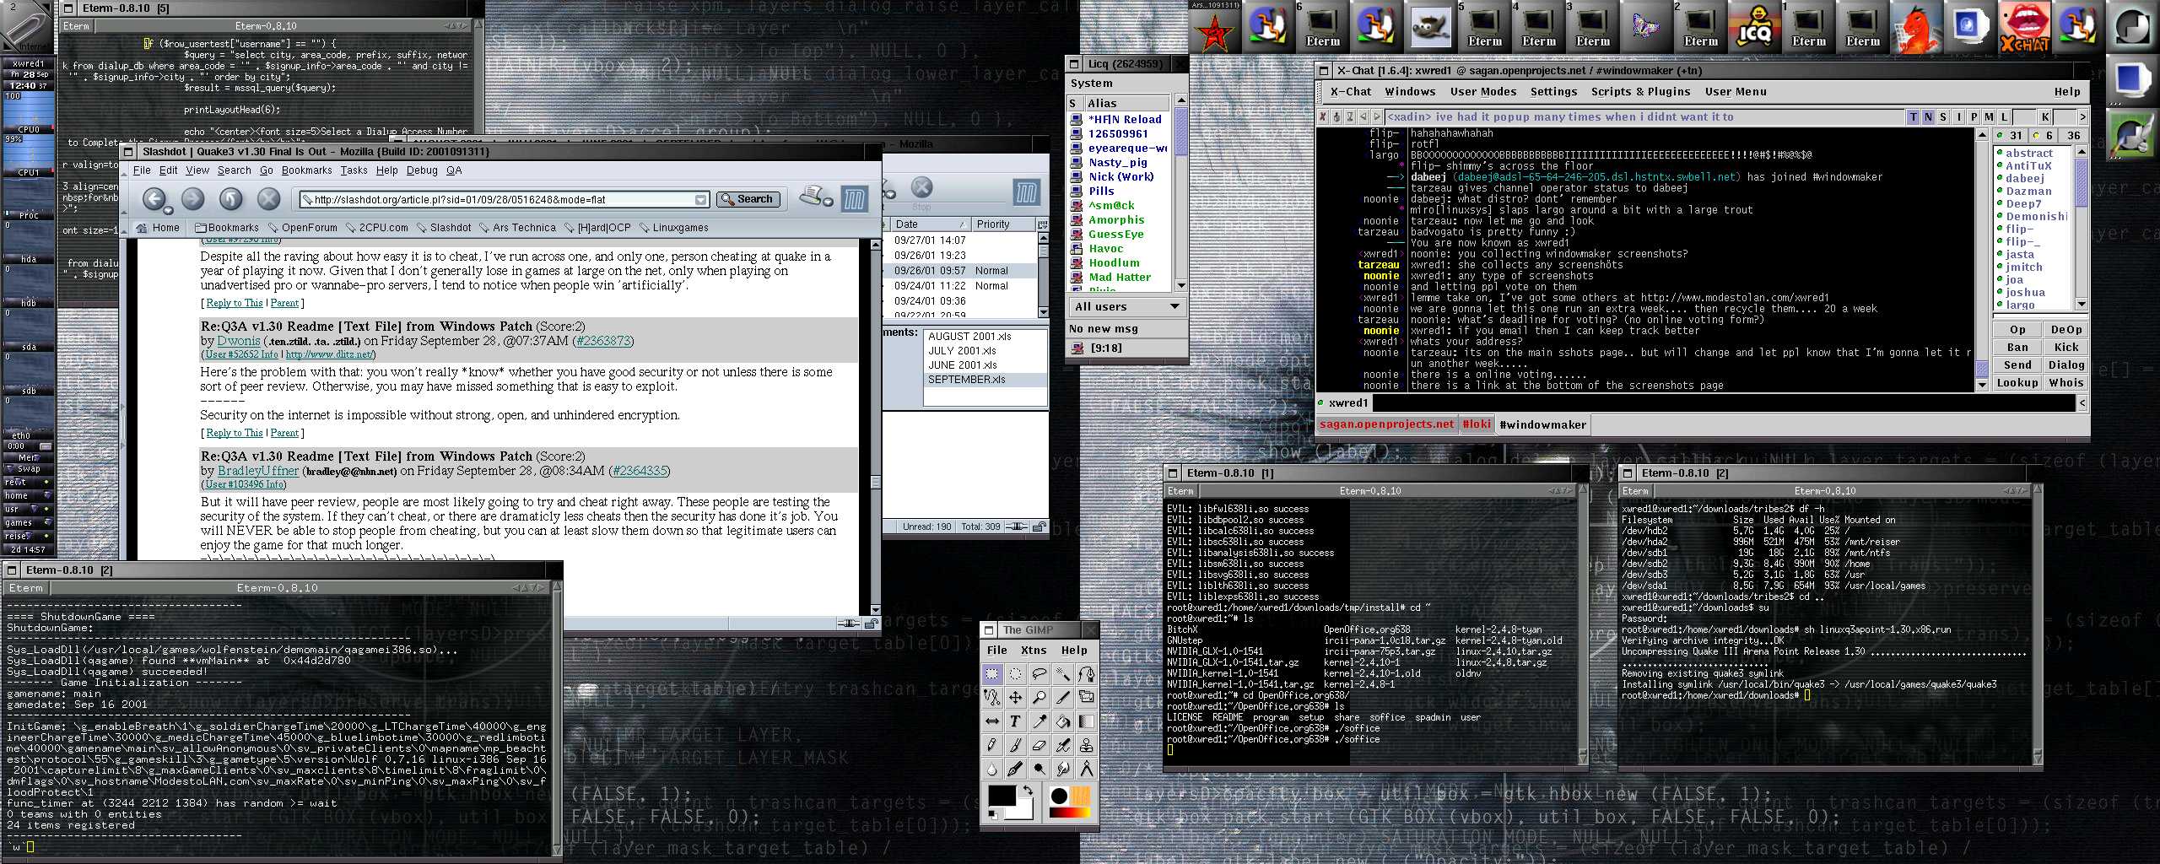Select the Rectangular Select tool in GIMP
This screenshot has height=864, width=2160.
tap(992, 673)
